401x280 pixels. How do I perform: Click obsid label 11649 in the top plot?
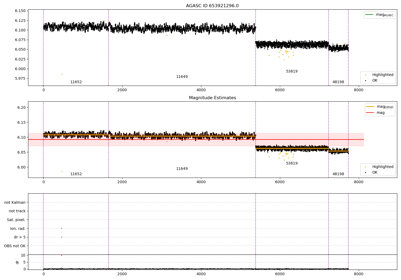pos(182,77)
